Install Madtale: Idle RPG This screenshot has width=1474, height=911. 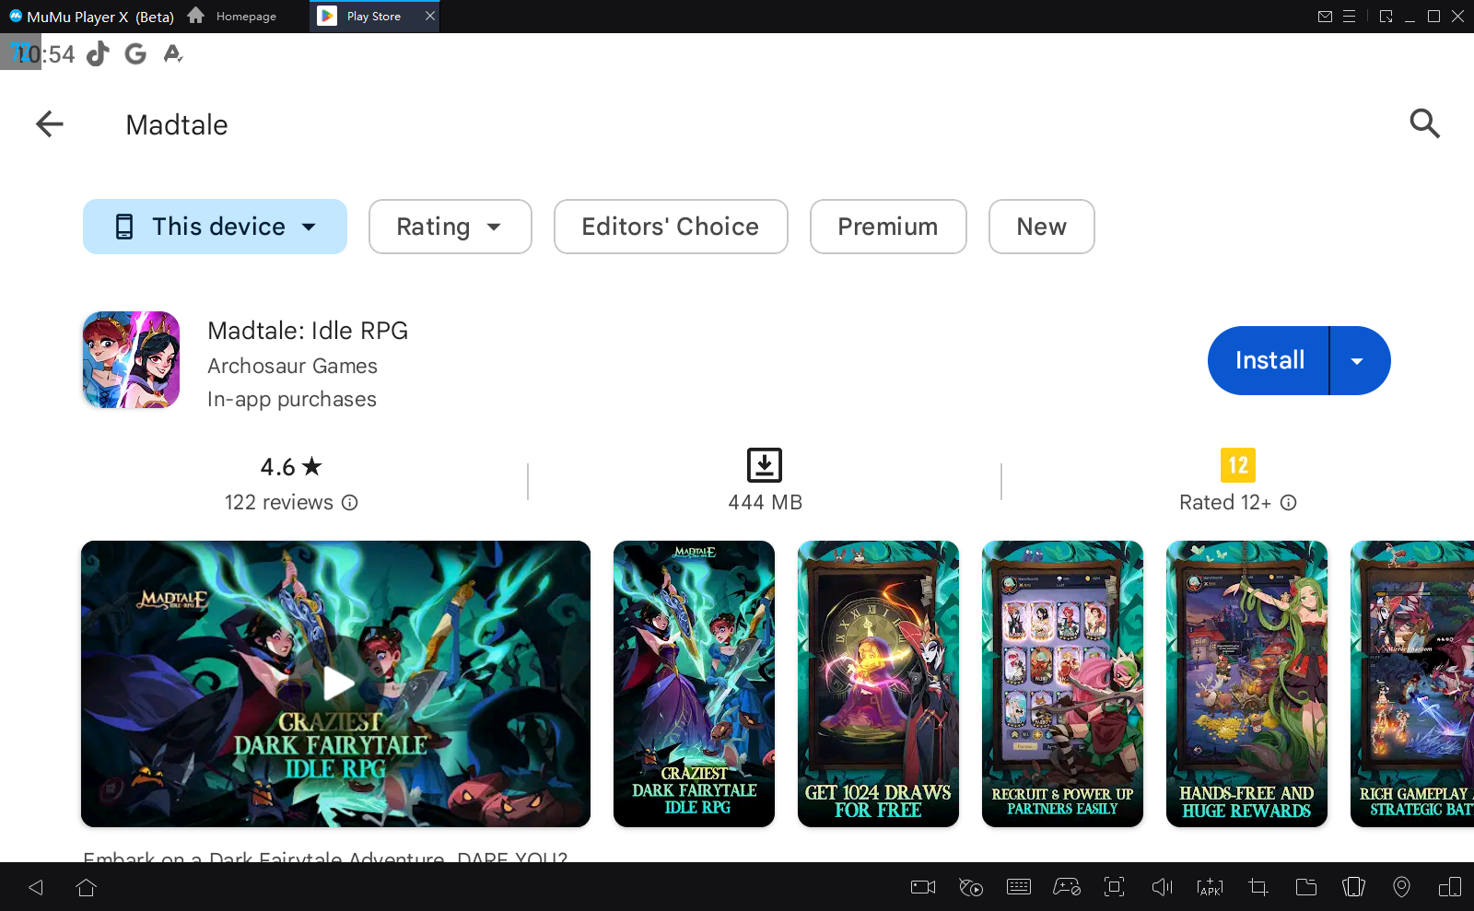[1269, 361]
